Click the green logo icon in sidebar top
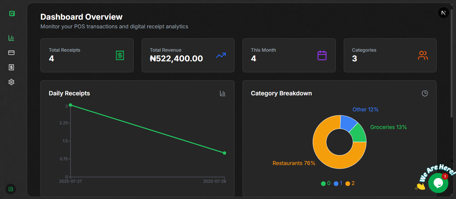This screenshot has height=199, width=456. coord(12,14)
